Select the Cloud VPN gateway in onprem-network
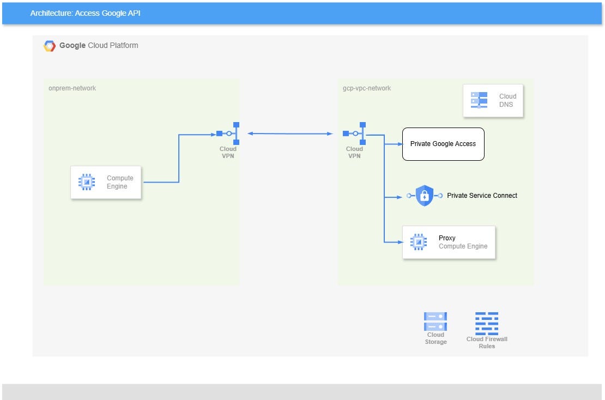The width and height of the screenshot is (605, 400). (228, 132)
